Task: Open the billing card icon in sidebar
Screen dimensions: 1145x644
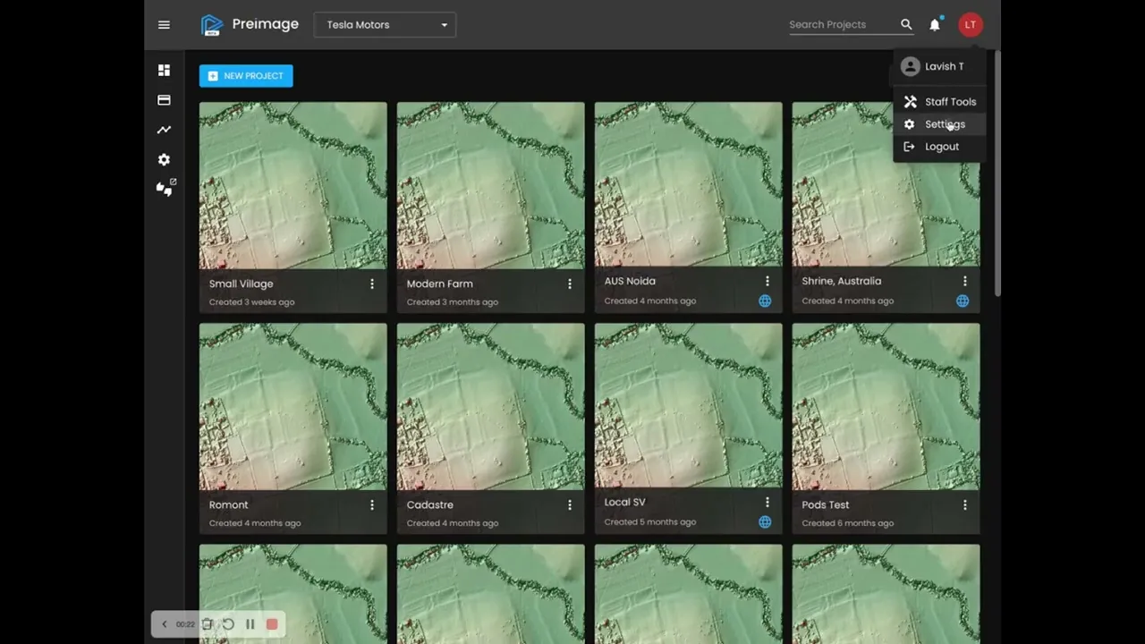Action: 164,100
